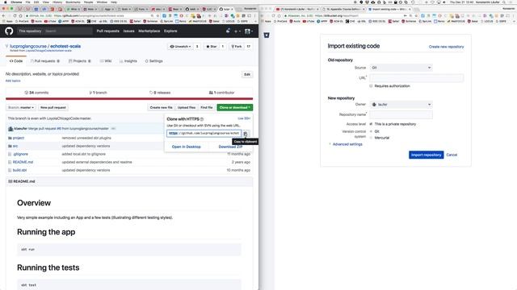Expand Advanced settings in Bitbucket form
Image resolution: width=517 pixels, height=290 pixels.
click(347, 144)
